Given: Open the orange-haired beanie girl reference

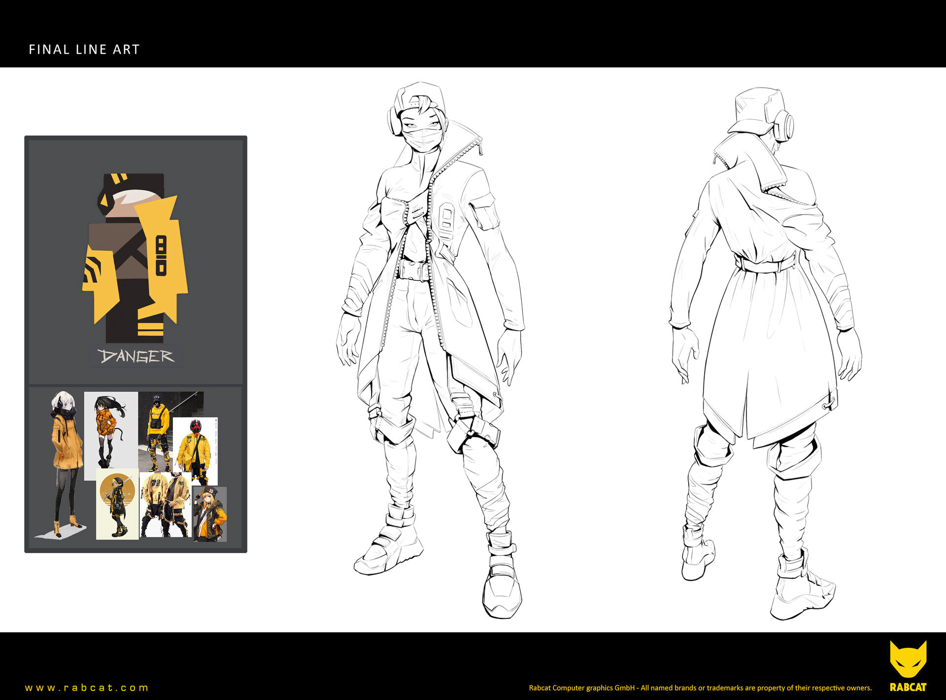Looking at the screenshot, I should point(210,514).
